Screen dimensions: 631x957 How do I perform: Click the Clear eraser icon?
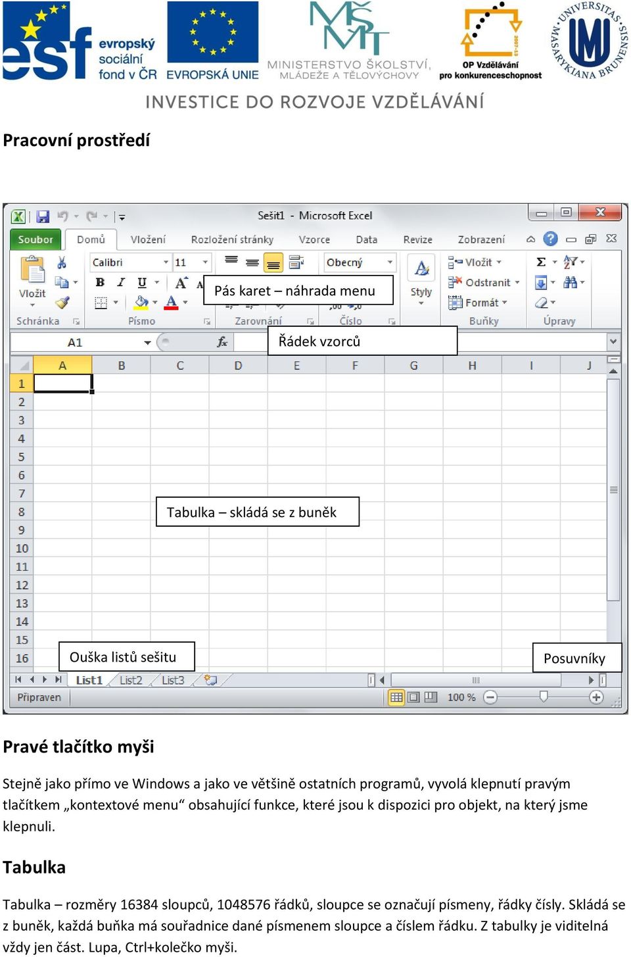(541, 303)
